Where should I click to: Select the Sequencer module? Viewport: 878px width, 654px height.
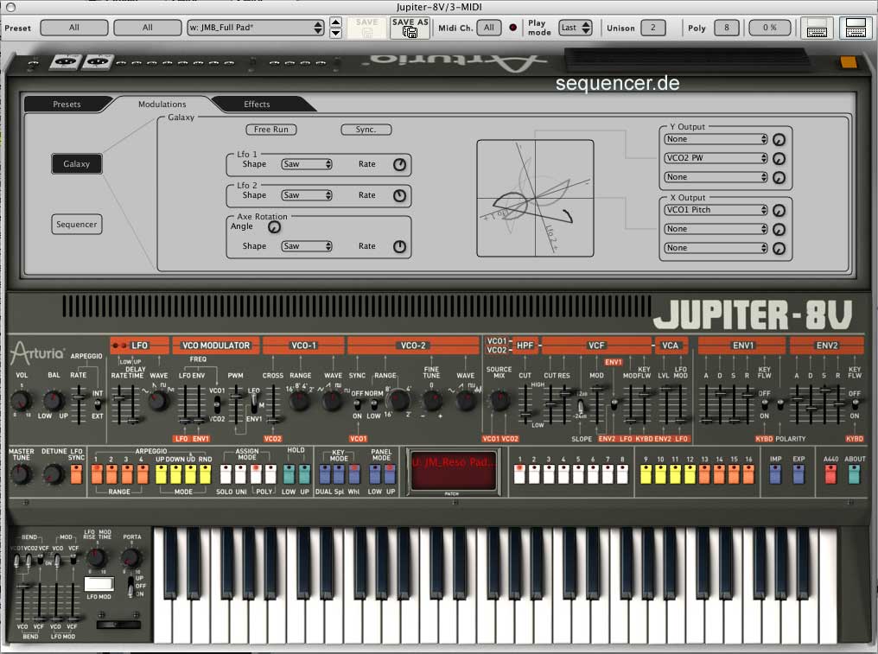click(x=77, y=225)
